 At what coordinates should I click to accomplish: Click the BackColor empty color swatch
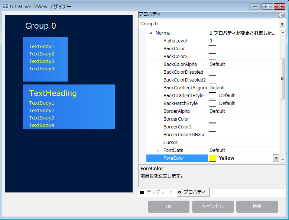click(212, 49)
